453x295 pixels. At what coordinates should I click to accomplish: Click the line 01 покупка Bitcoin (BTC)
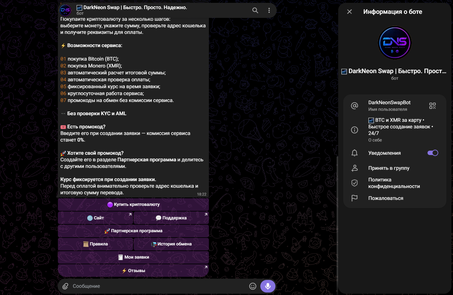click(x=90, y=59)
